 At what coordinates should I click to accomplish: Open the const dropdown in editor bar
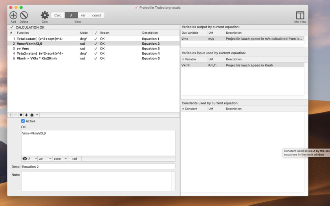pyautogui.click(x=60, y=159)
